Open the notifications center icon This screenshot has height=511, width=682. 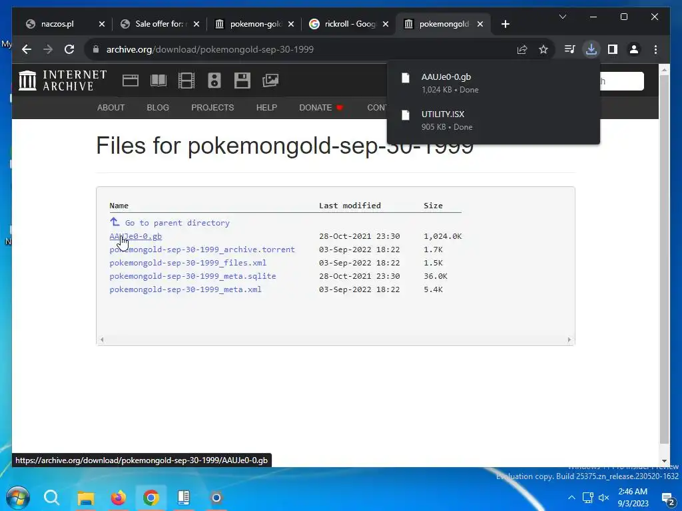coord(667,499)
